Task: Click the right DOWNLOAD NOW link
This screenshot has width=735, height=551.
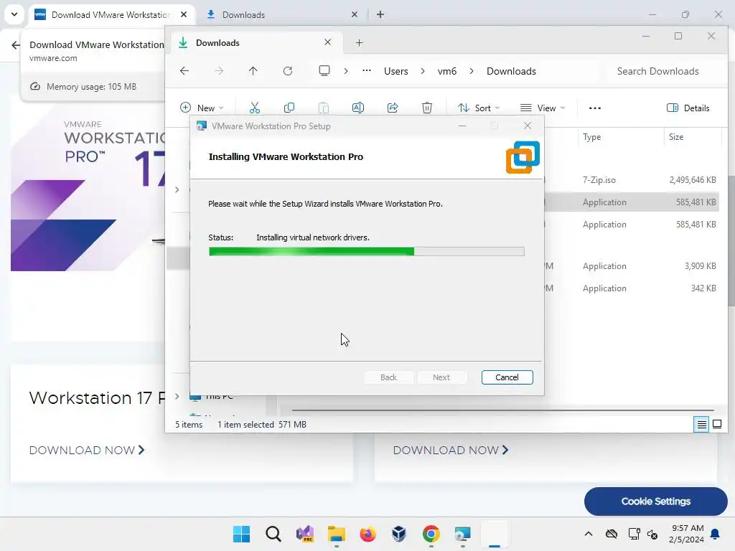Action: point(451,451)
